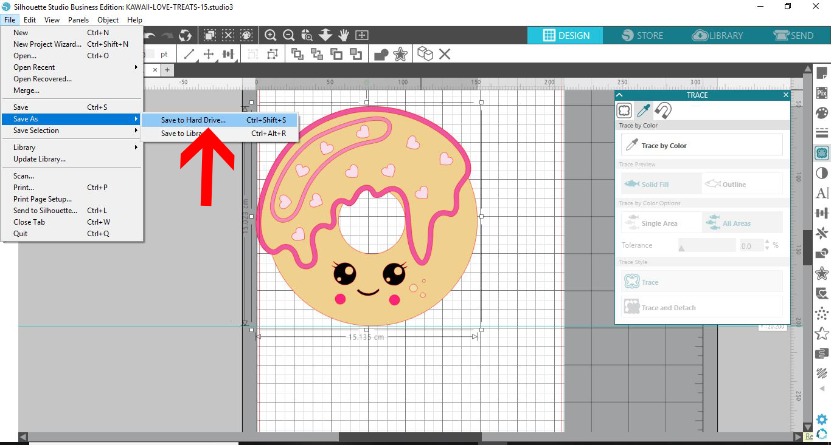Image resolution: width=831 pixels, height=445 pixels.
Task: Click the Offset star icon in toolbar
Action: [x=400, y=54]
